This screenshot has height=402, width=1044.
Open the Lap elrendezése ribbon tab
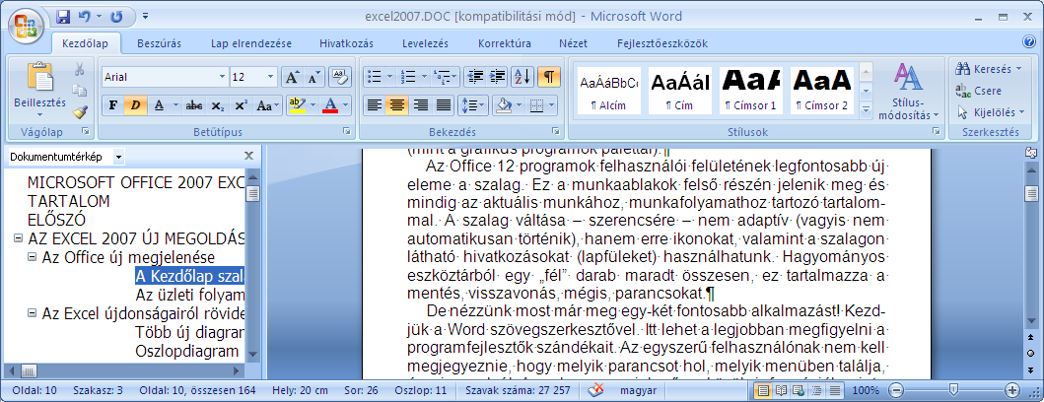(x=251, y=44)
